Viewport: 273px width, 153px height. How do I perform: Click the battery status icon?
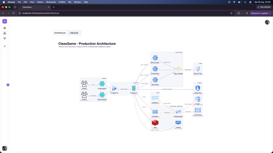(240, 2)
